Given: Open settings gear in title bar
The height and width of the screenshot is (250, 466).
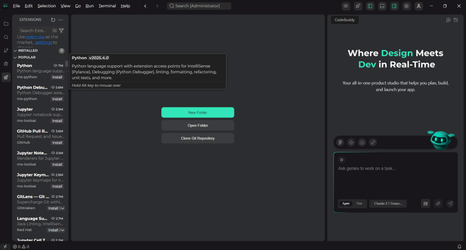Looking at the screenshot, I should [406, 6].
